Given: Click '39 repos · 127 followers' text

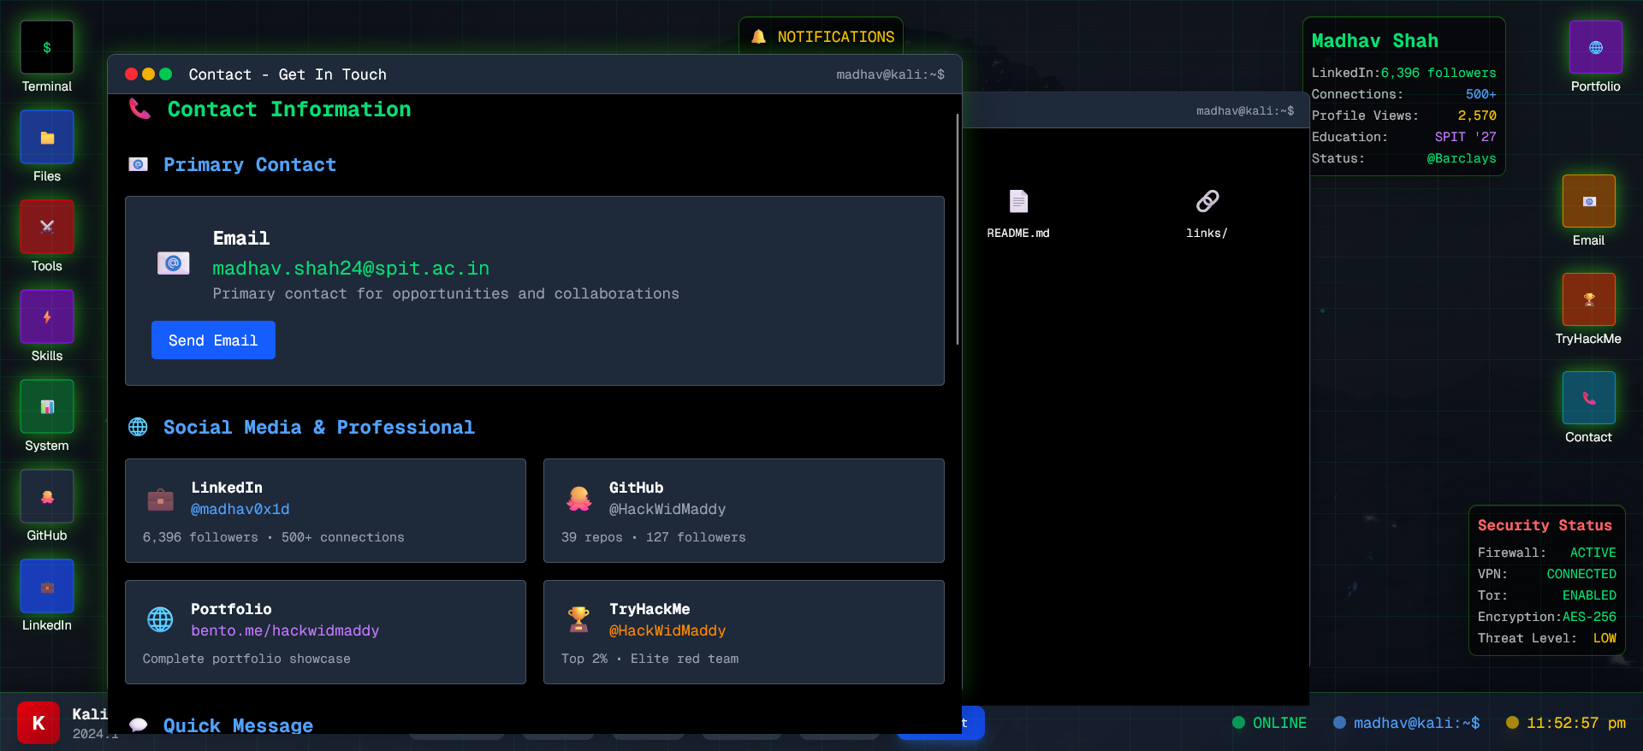Looking at the screenshot, I should [654, 537].
